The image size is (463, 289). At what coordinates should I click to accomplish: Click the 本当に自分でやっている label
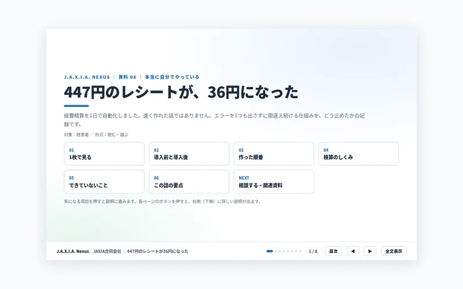pyautogui.click(x=172, y=77)
